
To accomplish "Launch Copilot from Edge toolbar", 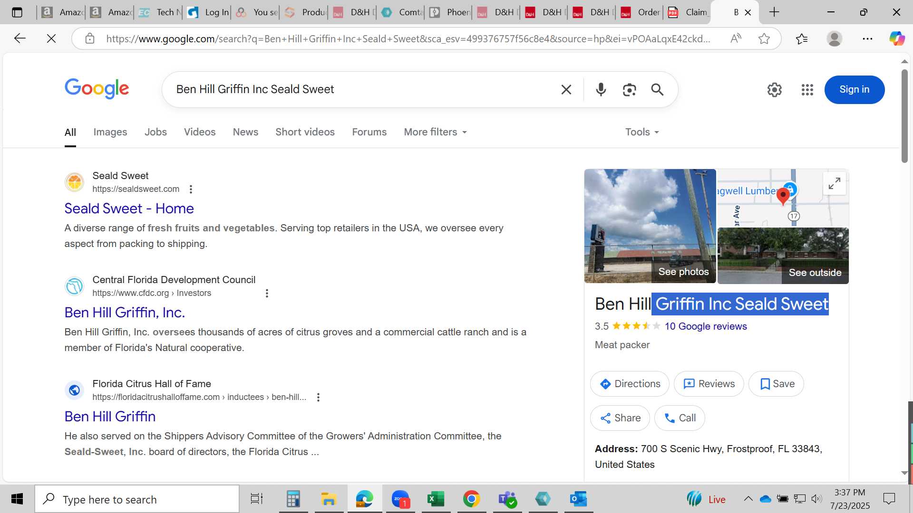I will coord(897,38).
